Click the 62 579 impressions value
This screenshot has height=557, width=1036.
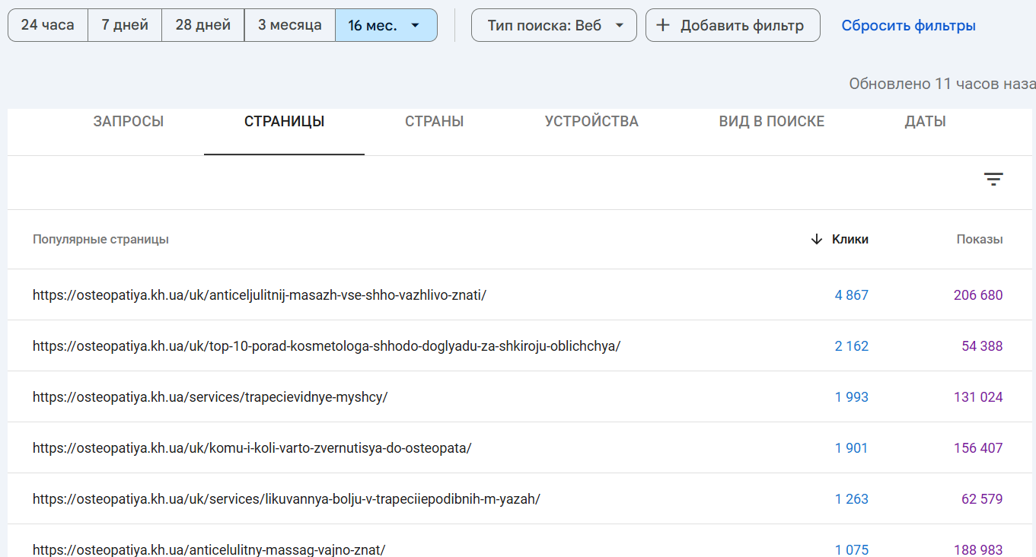pyautogui.click(x=982, y=499)
